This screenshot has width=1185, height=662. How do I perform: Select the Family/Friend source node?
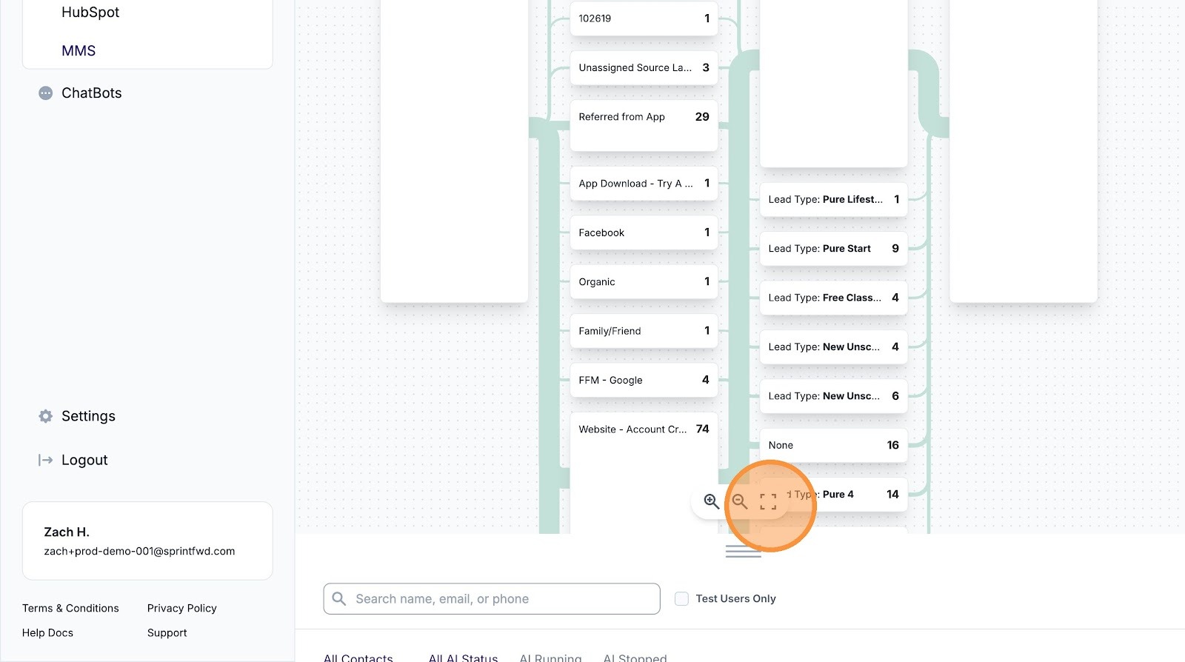(644, 331)
